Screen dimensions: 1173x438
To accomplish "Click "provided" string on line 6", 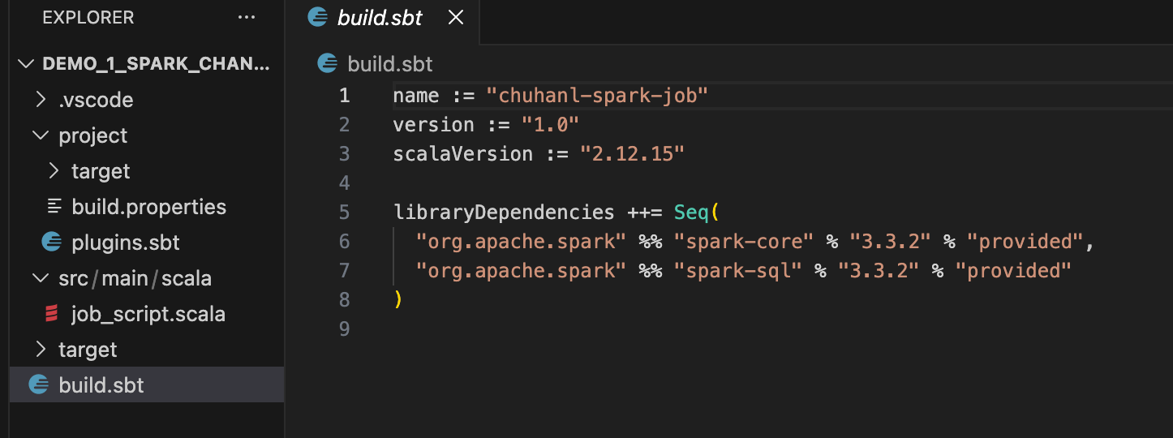I will [x=1025, y=242].
